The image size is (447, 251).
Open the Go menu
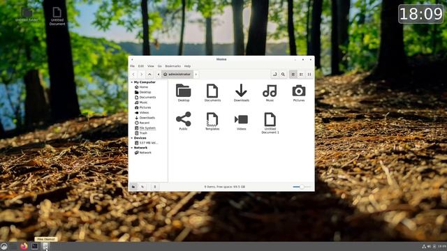160,66
